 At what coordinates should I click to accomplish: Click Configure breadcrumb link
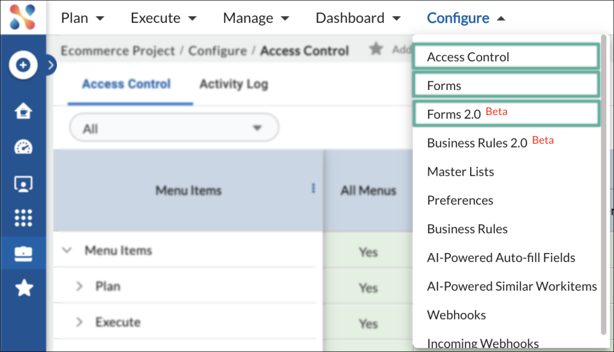[x=218, y=50]
